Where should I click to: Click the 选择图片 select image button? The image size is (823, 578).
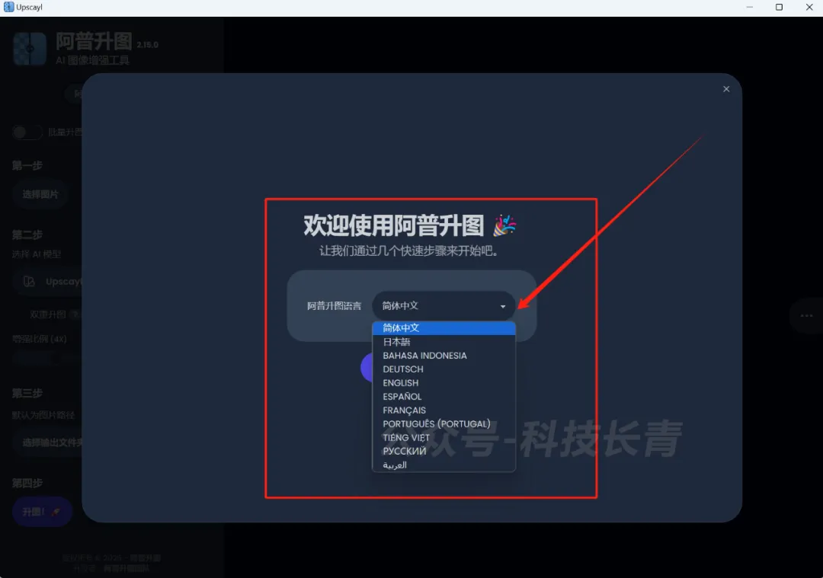click(40, 195)
